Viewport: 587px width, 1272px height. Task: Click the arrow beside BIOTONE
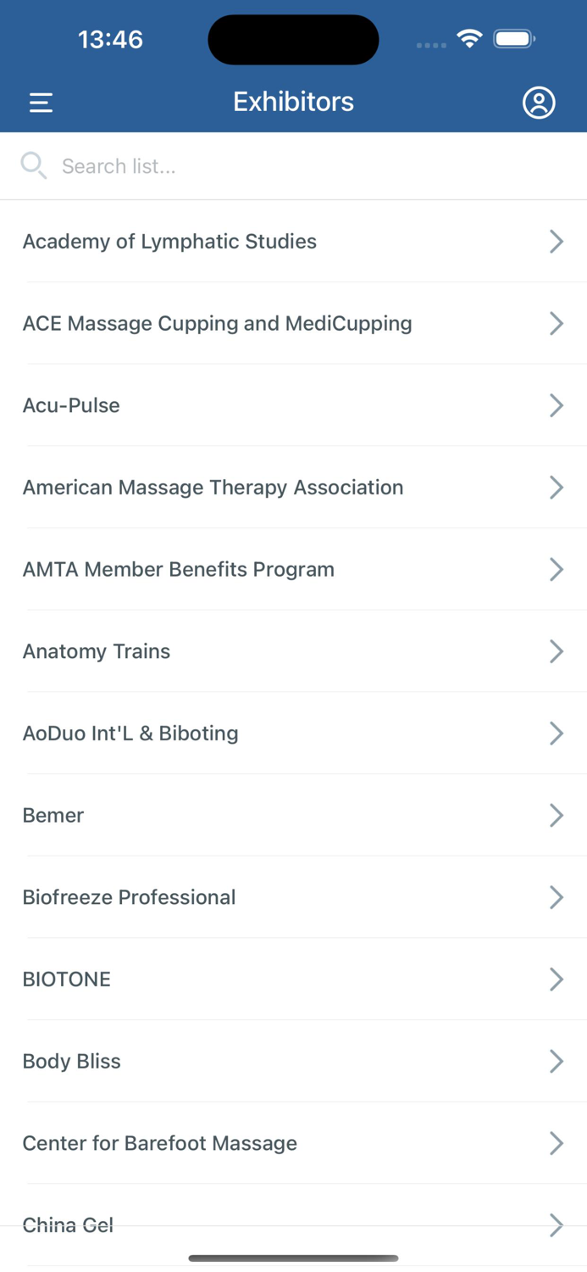(x=557, y=979)
